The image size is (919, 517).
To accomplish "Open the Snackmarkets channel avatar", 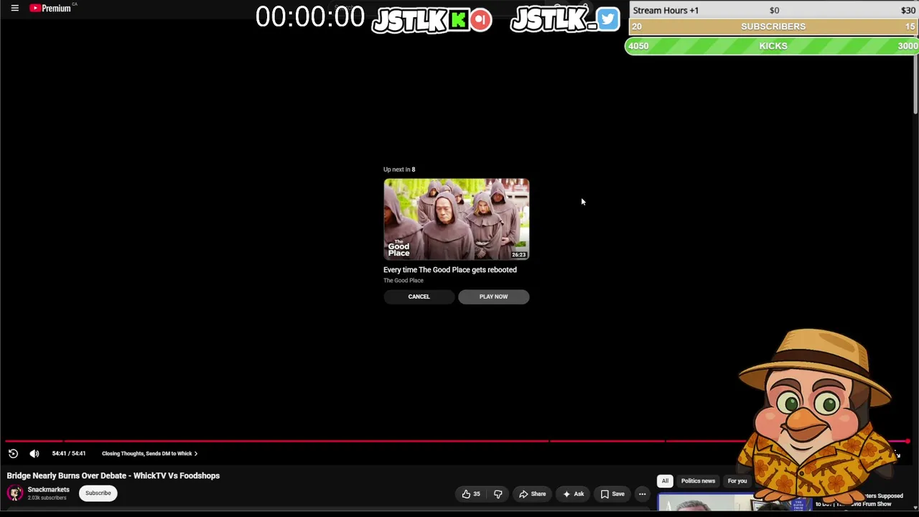I will pyautogui.click(x=15, y=493).
